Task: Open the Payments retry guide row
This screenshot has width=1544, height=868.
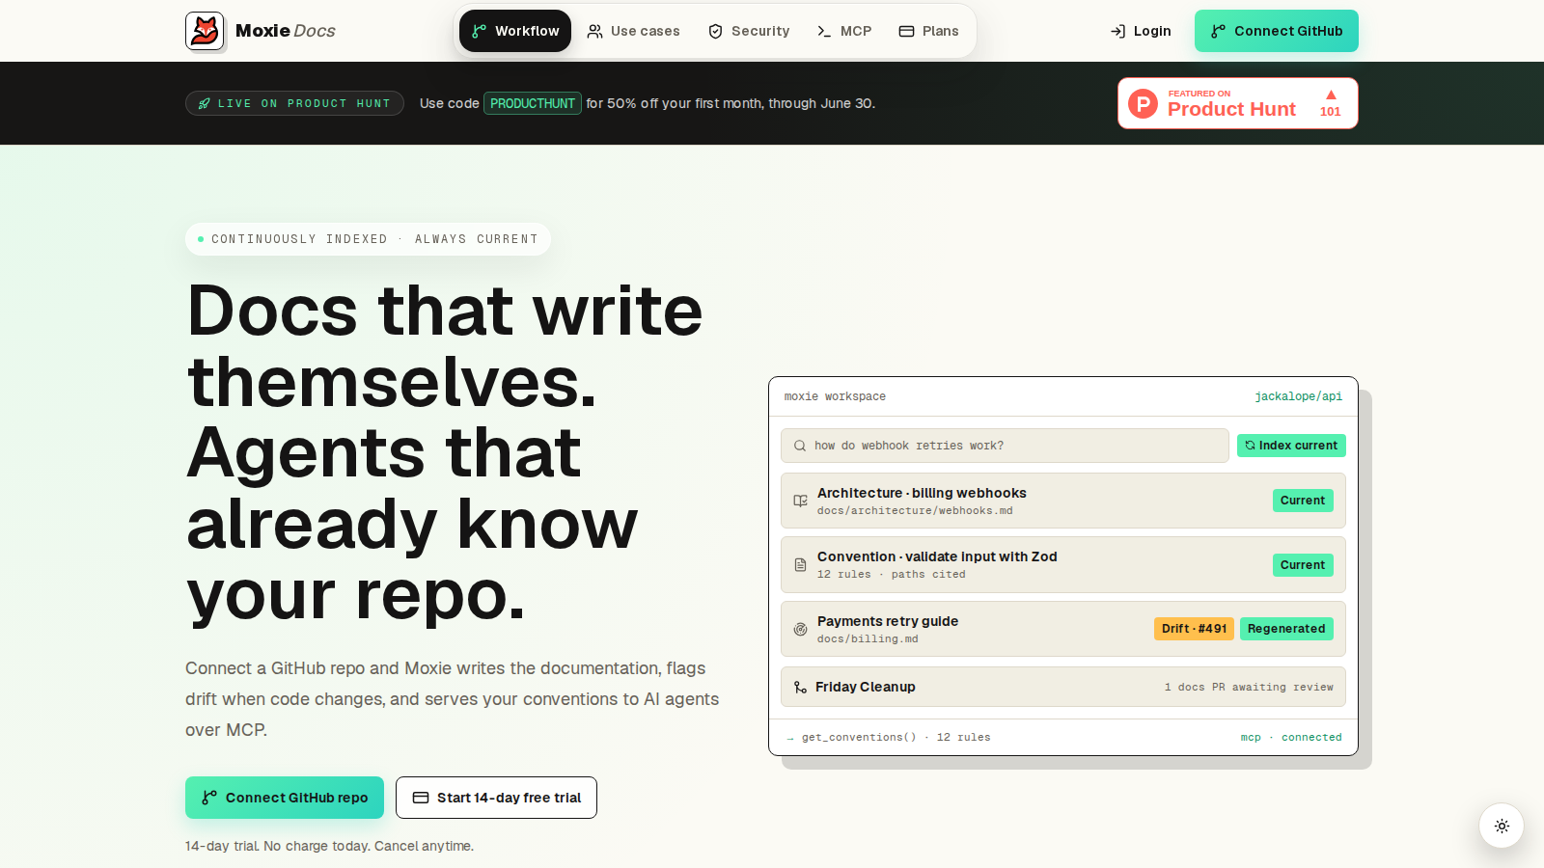Action: click(x=1063, y=629)
